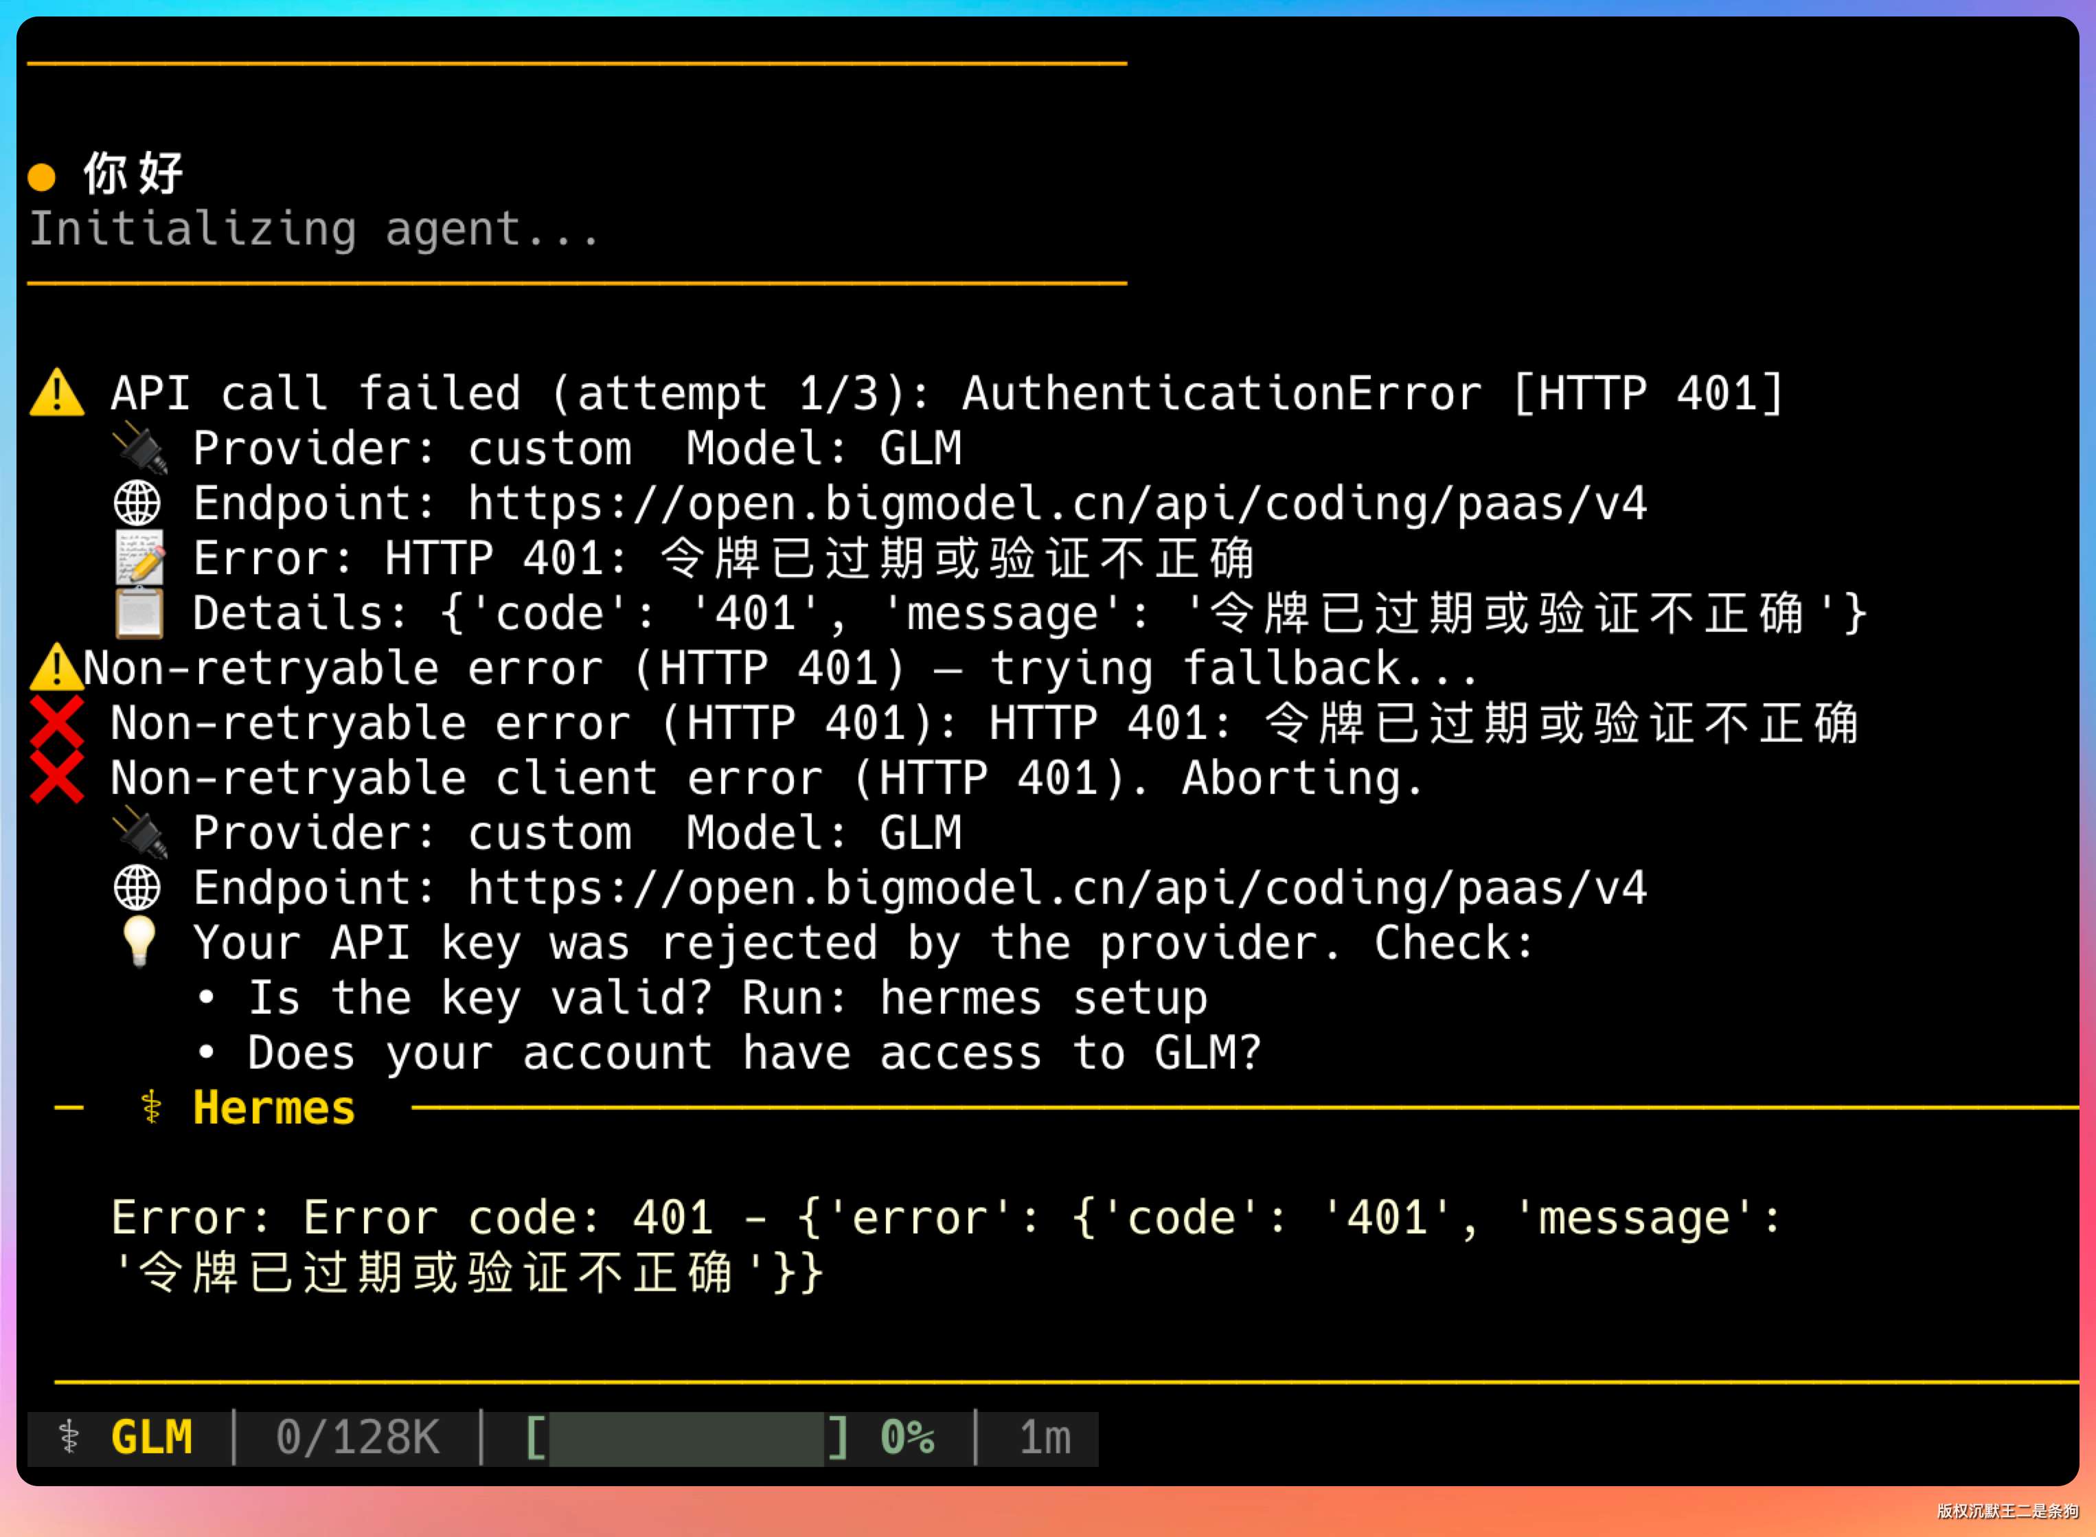2096x1537 pixels.
Task: Click the caduceus icon next to Hermes header
Action: click(150, 1107)
